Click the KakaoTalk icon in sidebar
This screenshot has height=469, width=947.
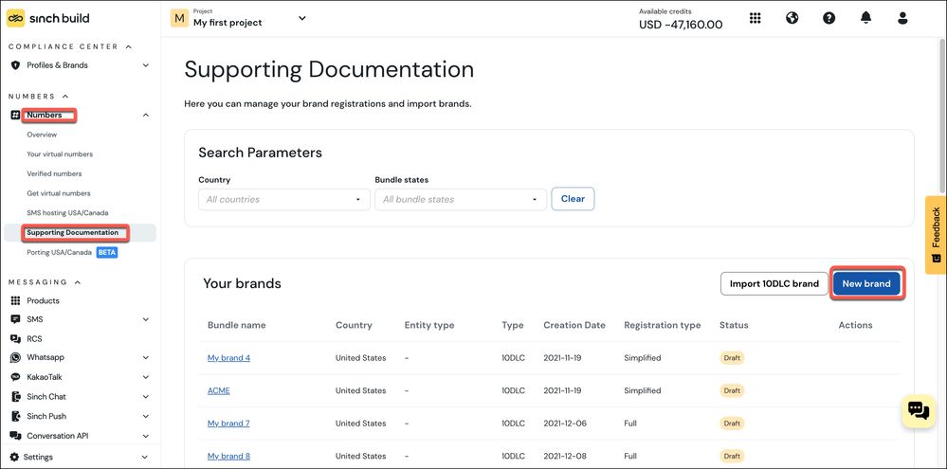click(16, 377)
